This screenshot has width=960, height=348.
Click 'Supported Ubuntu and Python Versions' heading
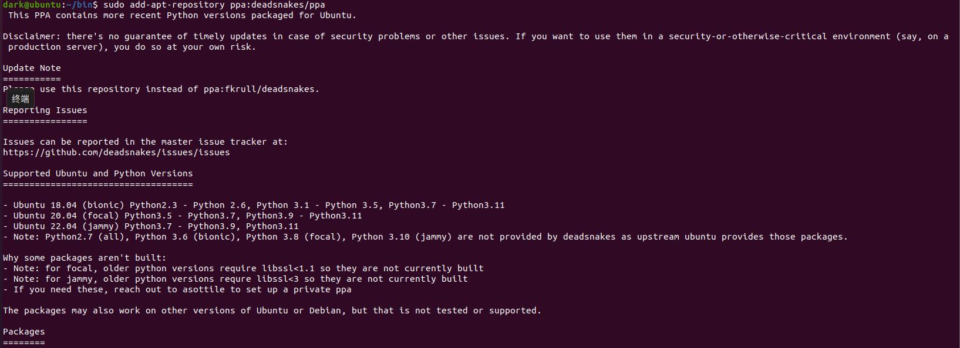click(98, 173)
